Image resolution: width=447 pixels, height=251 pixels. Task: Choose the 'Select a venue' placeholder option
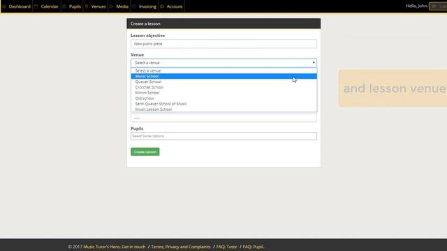[x=223, y=70]
